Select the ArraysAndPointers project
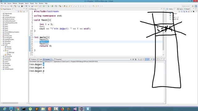This screenshot has width=198, height=111. coord(9,17)
